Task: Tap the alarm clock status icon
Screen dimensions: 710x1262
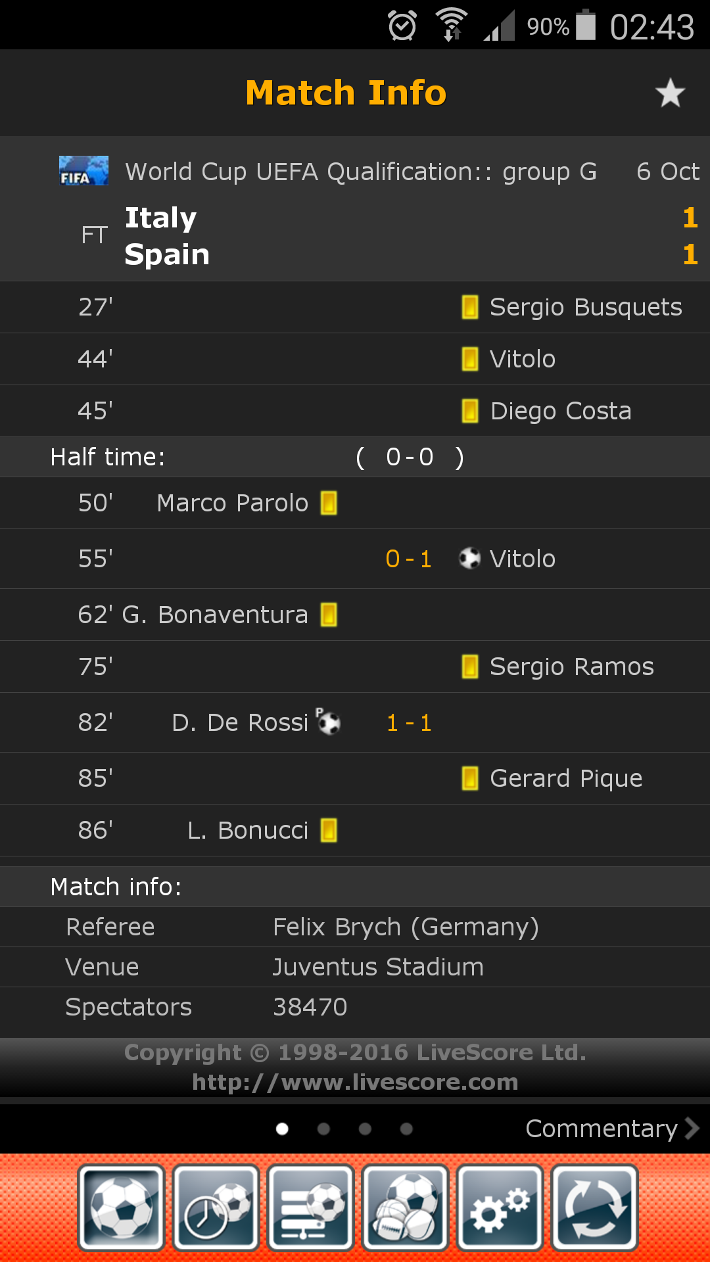Action: (x=402, y=26)
